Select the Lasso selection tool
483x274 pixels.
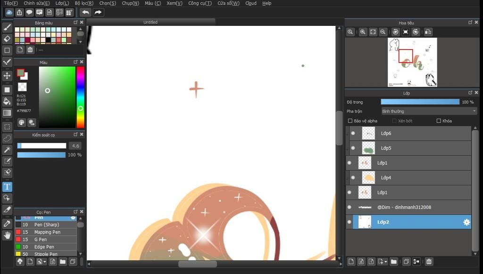click(7, 138)
